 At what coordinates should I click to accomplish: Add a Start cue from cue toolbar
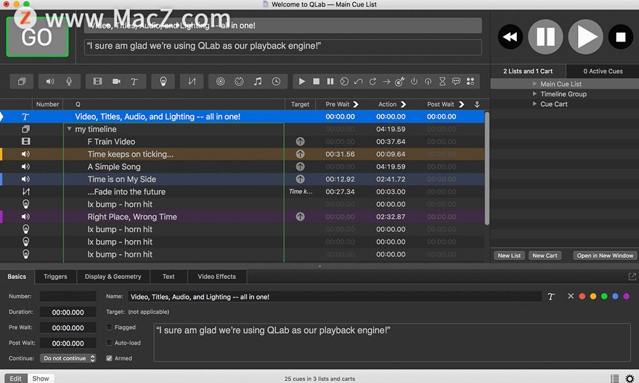point(302,82)
